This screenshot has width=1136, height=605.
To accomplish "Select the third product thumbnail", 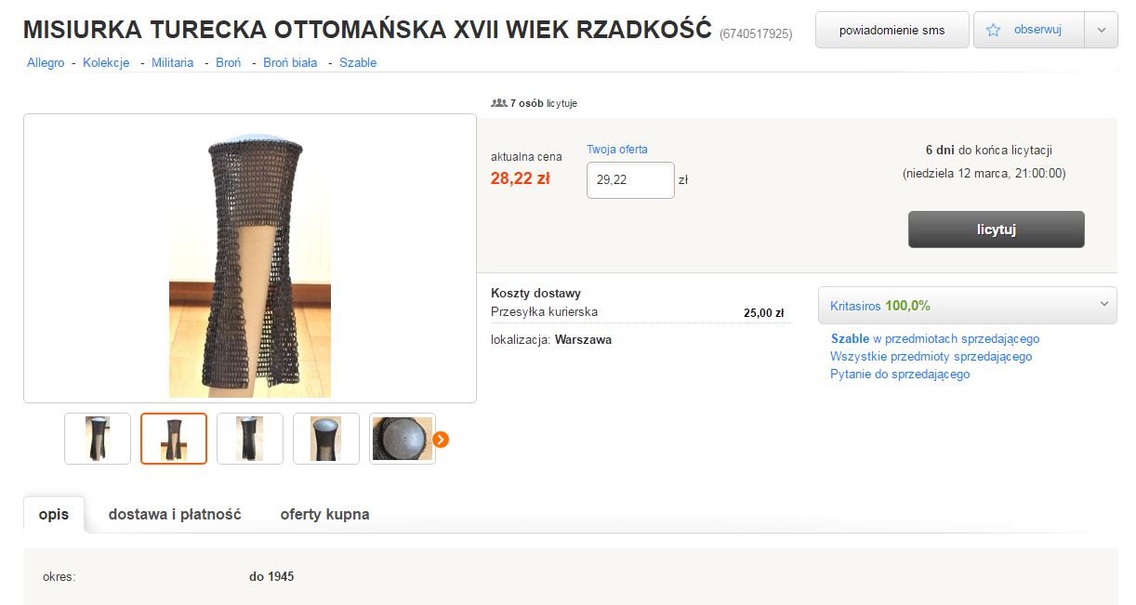I will [x=250, y=439].
